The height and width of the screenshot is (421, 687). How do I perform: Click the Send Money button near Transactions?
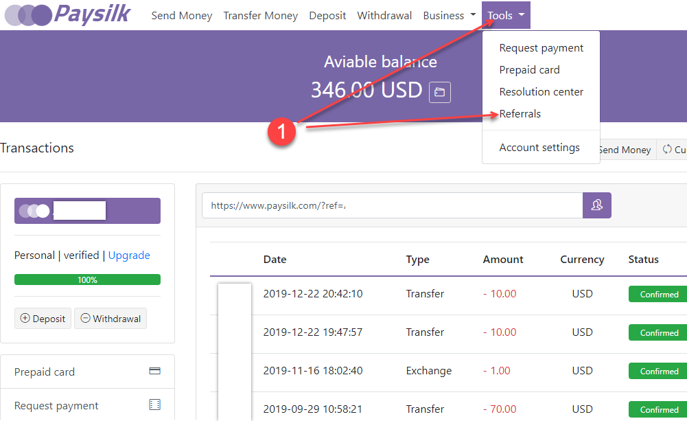click(627, 150)
